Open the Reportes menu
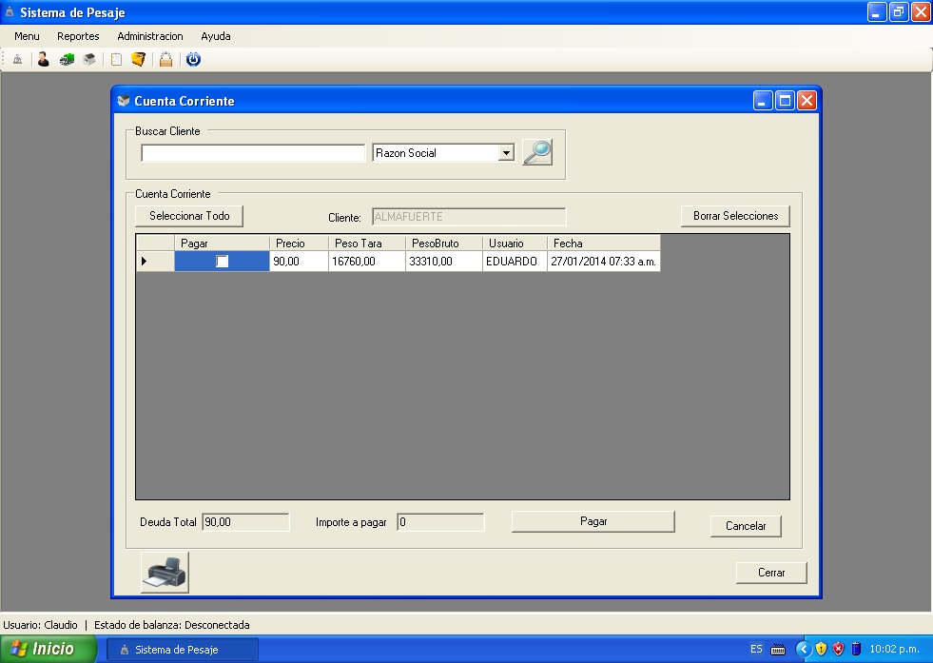Screen dimensions: 933x663 [78, 36]
